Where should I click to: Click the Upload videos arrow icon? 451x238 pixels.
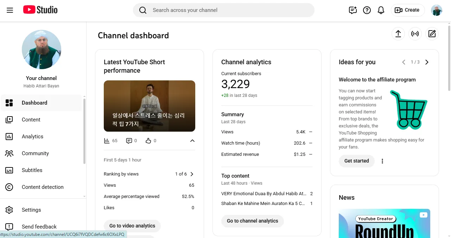coord(398,34)
